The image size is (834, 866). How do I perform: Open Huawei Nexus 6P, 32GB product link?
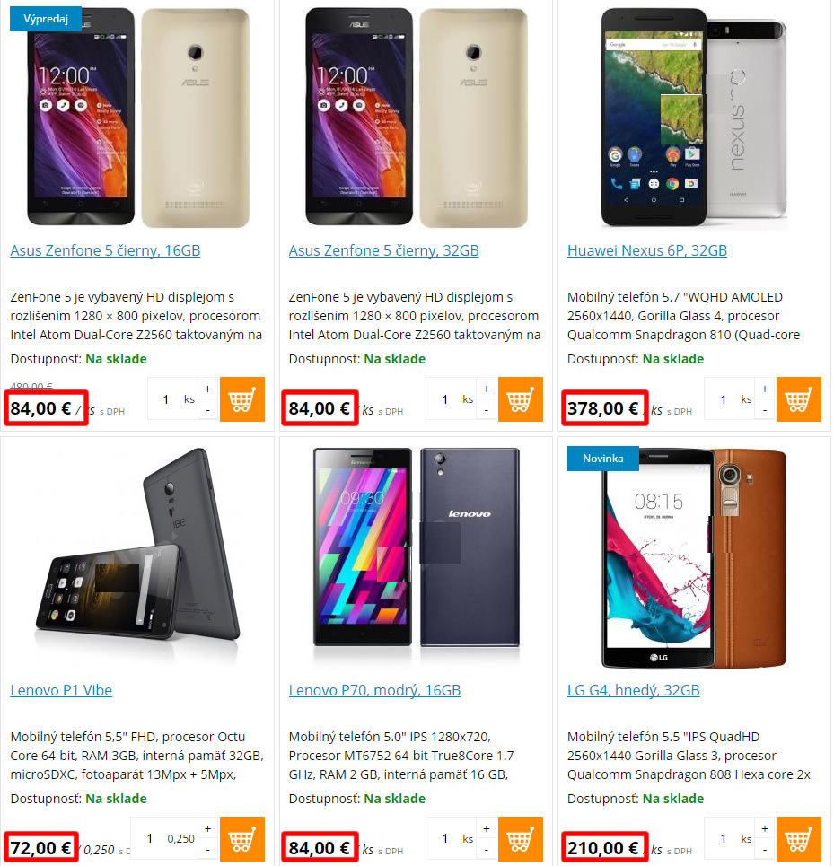click(x=646, y=250)
